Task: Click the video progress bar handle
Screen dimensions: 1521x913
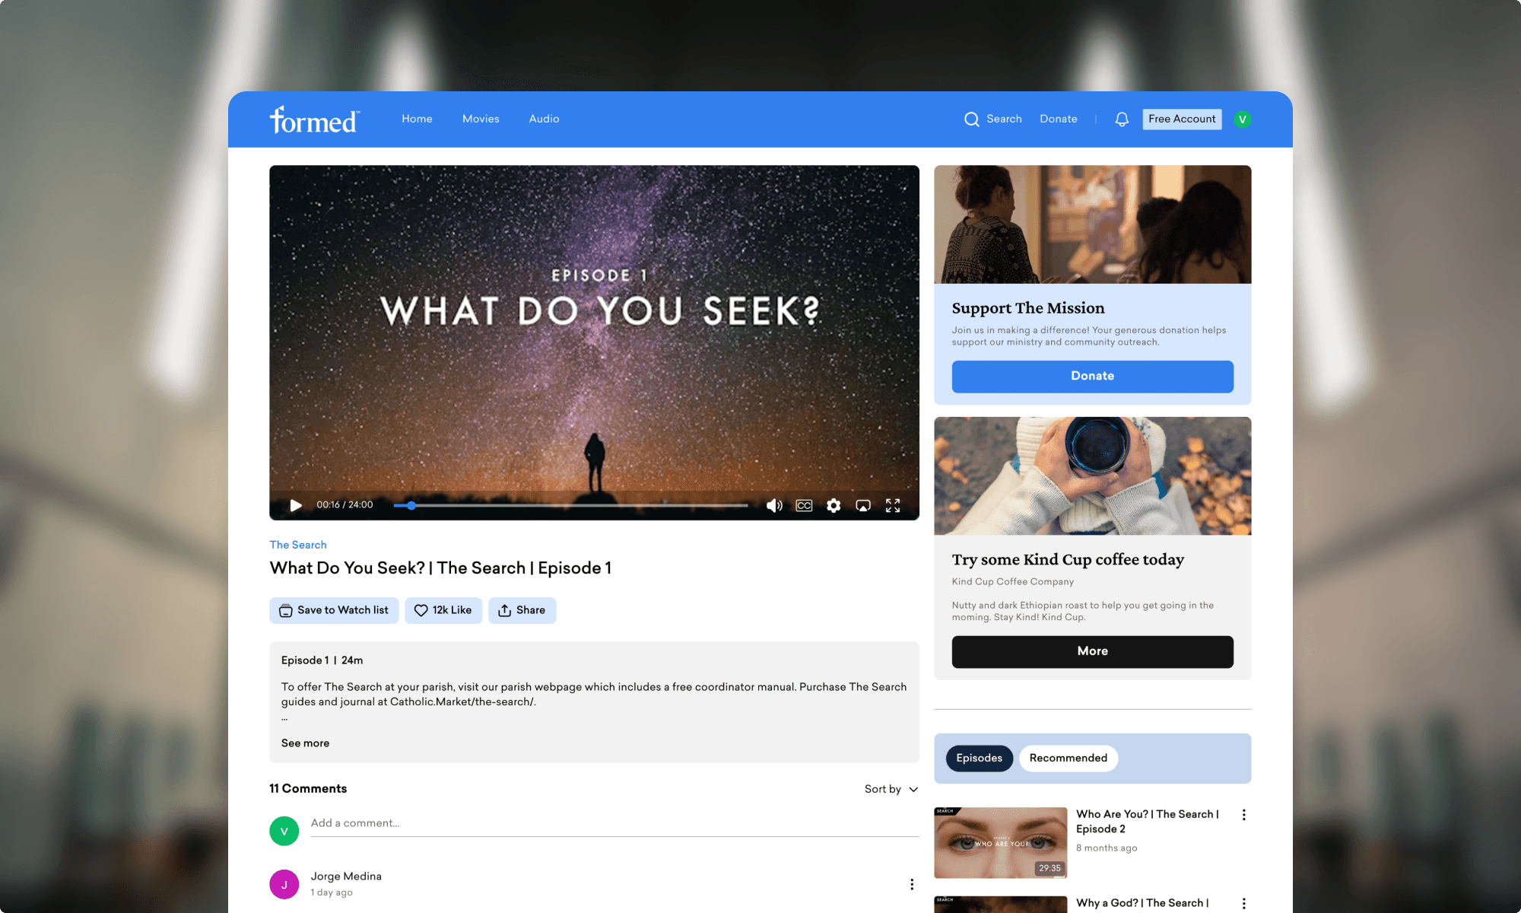Action: tap(411, 505)
